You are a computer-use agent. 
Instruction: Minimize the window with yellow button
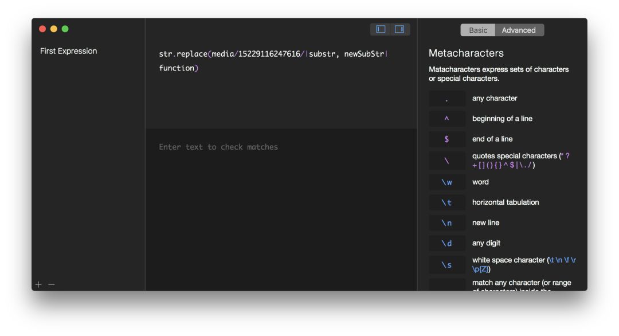point(54,29)
